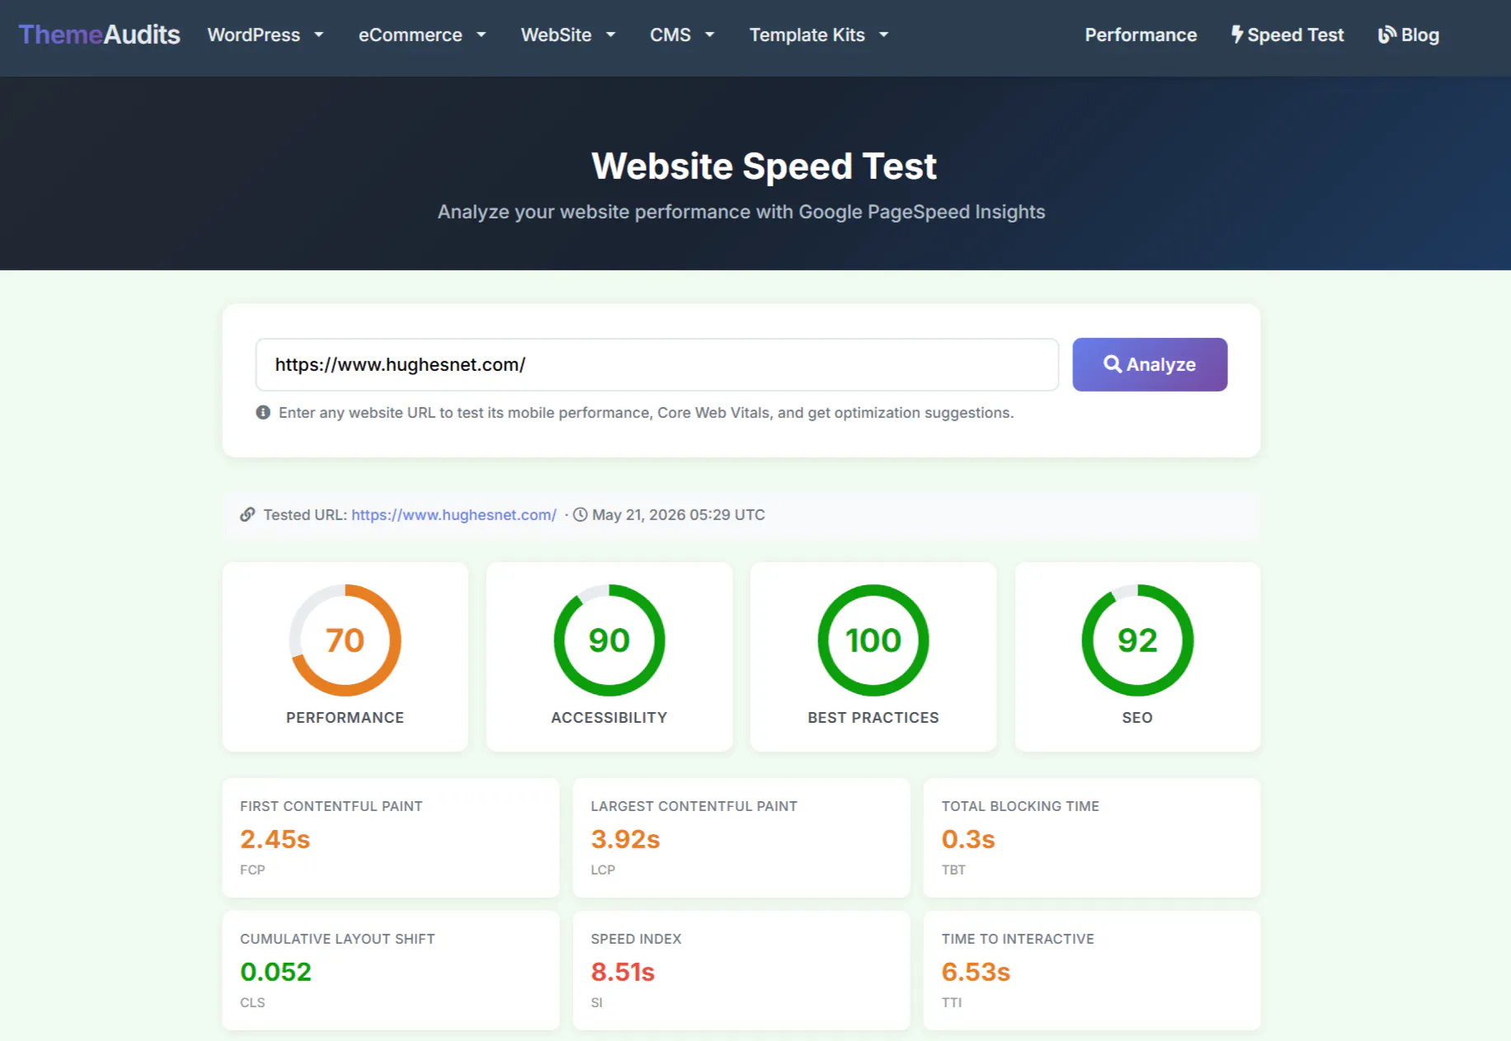Expand the Template Kits dropdown arrow
1511x1041 pixels.
click(x=883, y=35)
